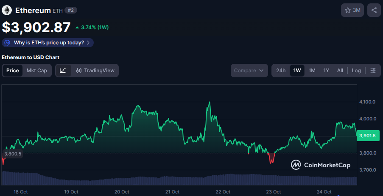The height and width of the screenshot is (196, 383).
Task: Switch to TradingView candlestick chart
Action: (x=95, y=71)
